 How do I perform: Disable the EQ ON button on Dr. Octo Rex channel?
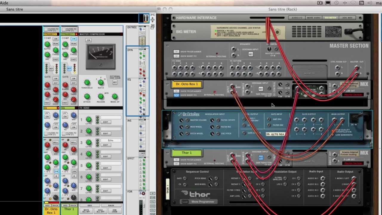[56, 171]
